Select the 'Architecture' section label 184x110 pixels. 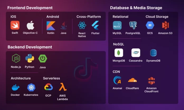(x=21, y=78)
